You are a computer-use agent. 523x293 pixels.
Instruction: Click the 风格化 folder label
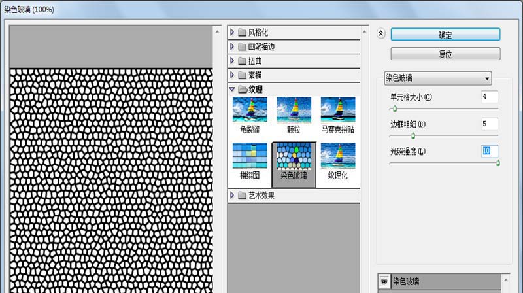258,32
